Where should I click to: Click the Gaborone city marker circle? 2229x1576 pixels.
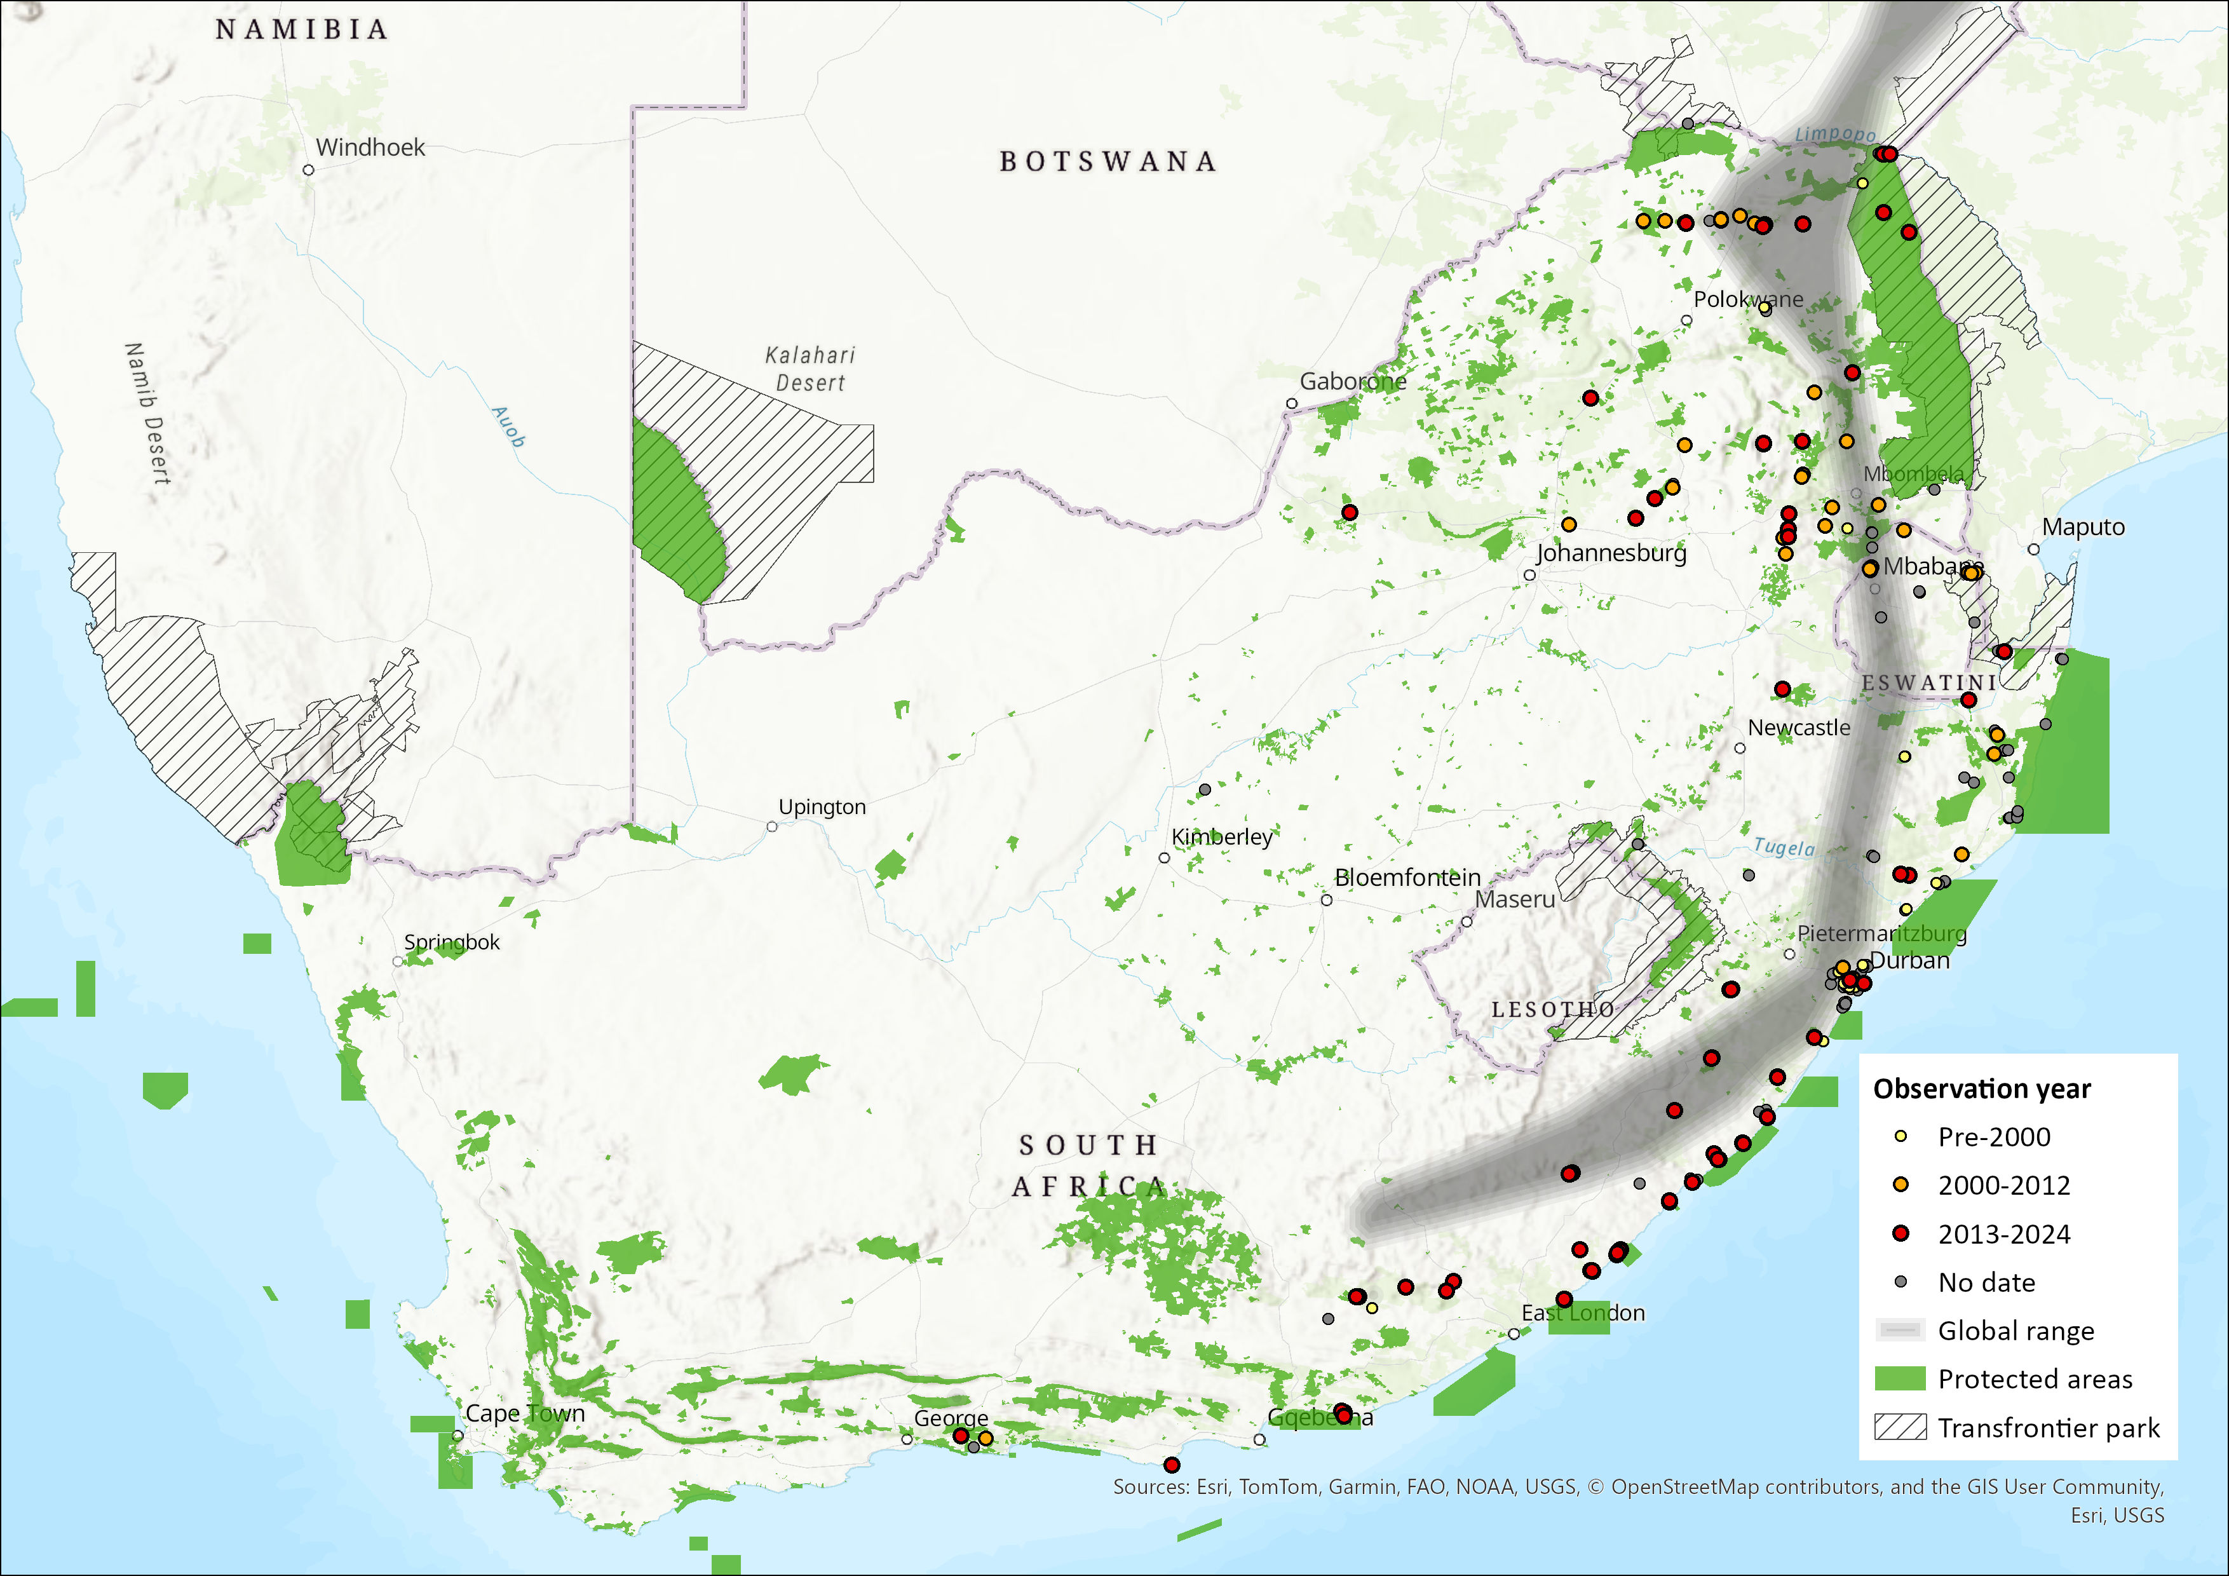(x=1292, y=404)
